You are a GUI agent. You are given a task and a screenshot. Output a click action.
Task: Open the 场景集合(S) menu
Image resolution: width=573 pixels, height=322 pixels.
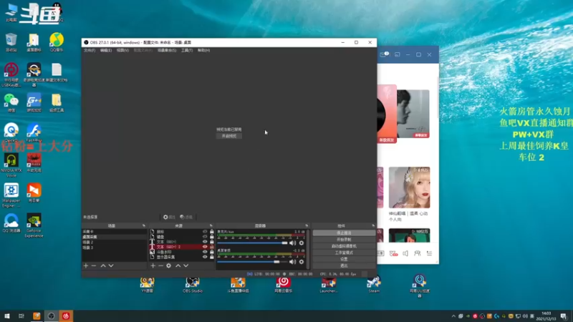point(167,50)
